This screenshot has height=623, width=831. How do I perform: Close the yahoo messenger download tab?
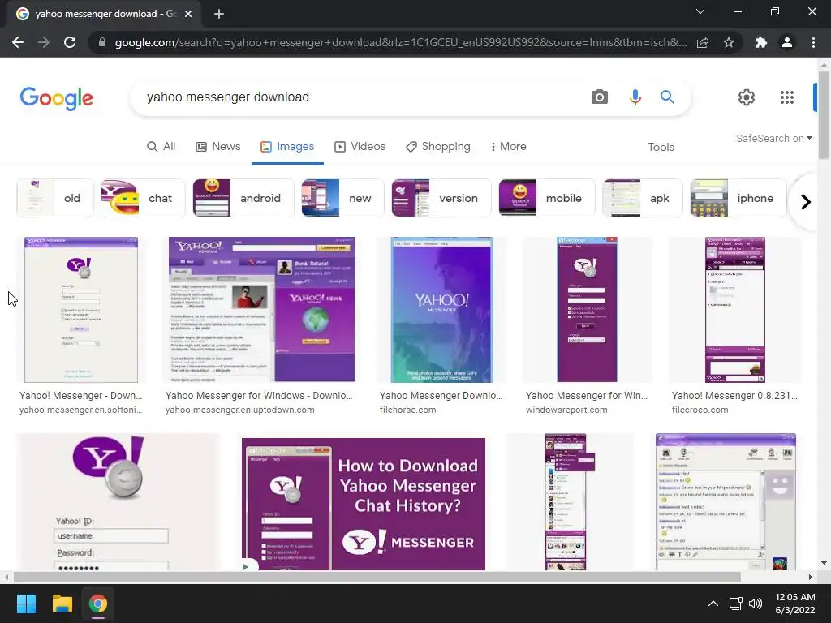pos(188,14)
